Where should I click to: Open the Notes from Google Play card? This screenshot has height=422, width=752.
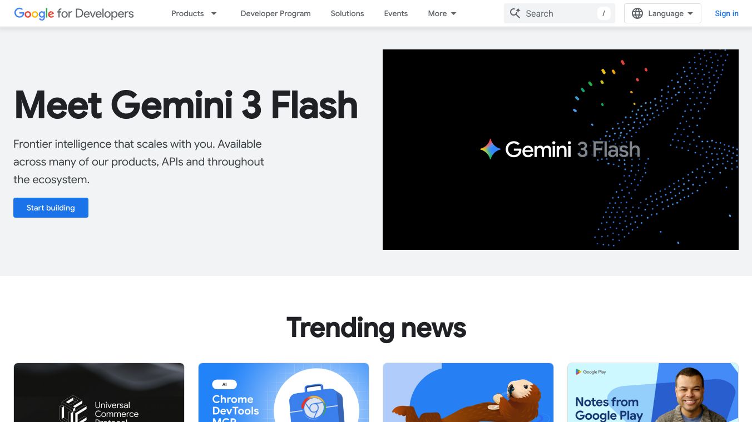(653, 393)
